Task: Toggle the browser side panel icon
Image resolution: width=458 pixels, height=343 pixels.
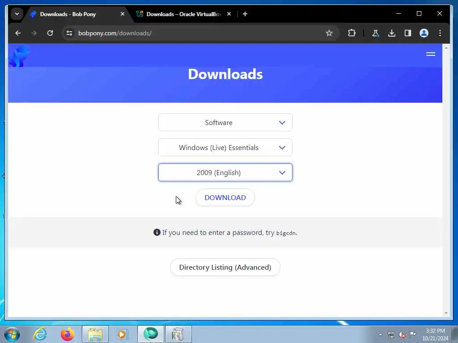Action: coord(408,33)
